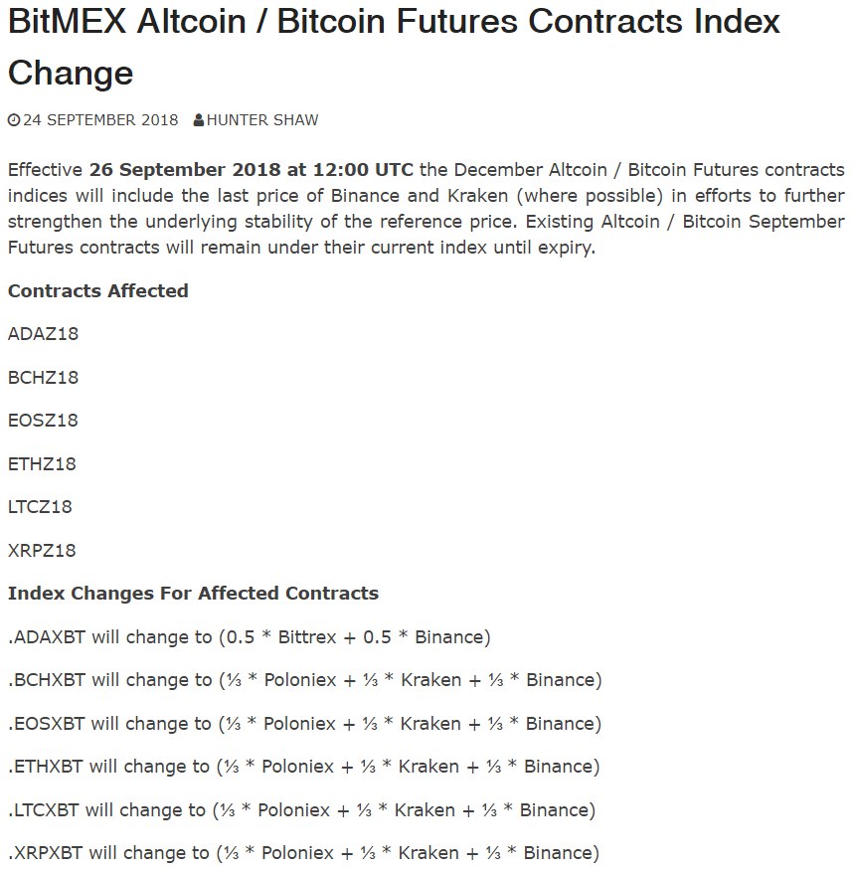854x872 pixels.
Task: Click the clock icon beside the date
Action: point(13,120)
